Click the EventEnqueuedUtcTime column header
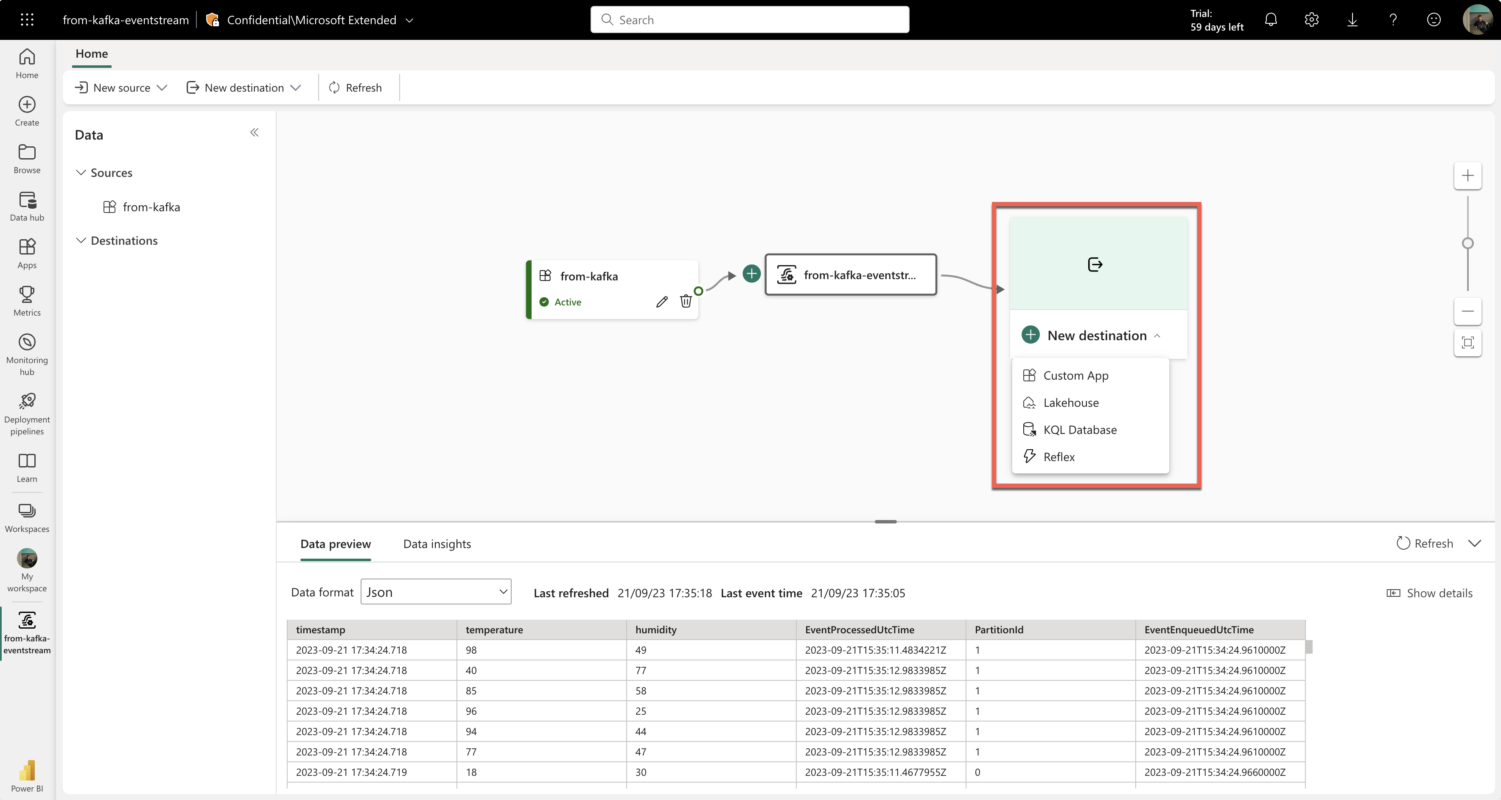1501x800 pixels. click(1220, 629)
